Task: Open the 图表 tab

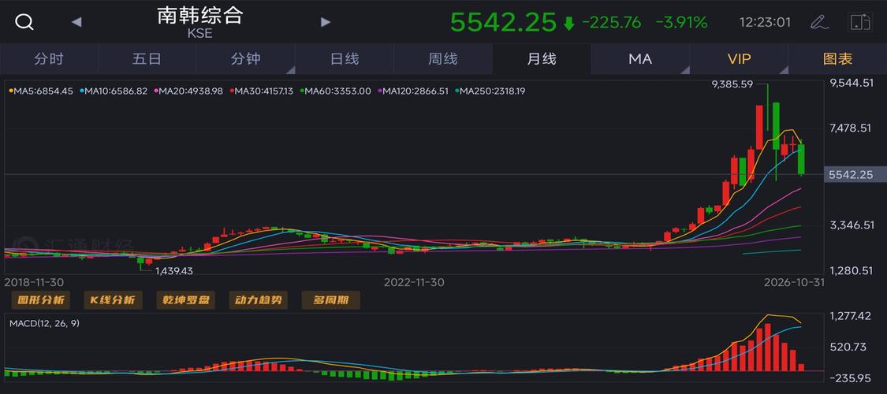Action: (x=838, y=59)
